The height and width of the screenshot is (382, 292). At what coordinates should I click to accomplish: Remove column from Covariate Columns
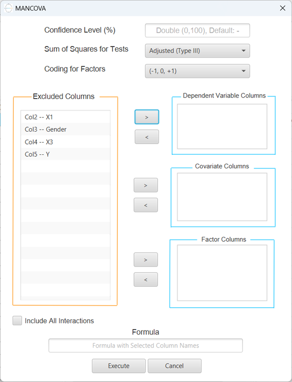pyautogui.click(x=146, y=205)
